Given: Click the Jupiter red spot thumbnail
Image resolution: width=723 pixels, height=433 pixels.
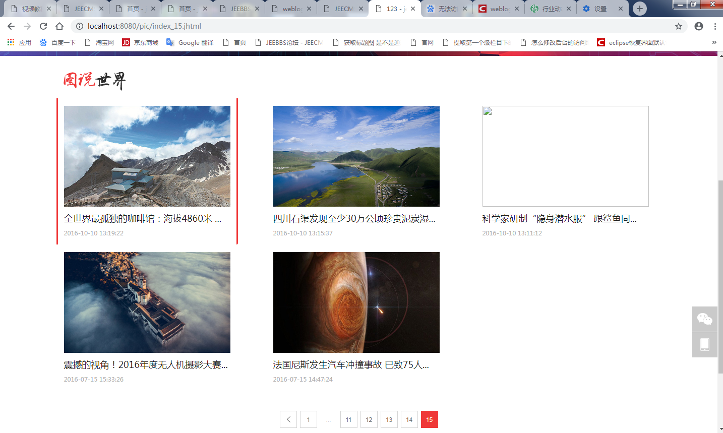Looking at the screenshot, I should [356, 302].
